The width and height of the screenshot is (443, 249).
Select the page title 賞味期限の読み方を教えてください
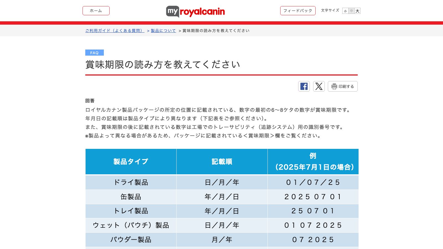(x=163, y=64)
